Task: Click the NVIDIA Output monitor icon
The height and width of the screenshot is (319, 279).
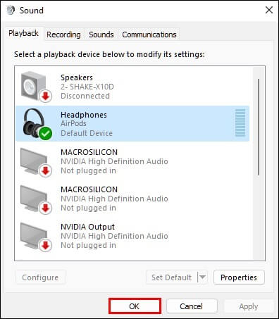Action: pyautogui.click(x=36, y=237)
